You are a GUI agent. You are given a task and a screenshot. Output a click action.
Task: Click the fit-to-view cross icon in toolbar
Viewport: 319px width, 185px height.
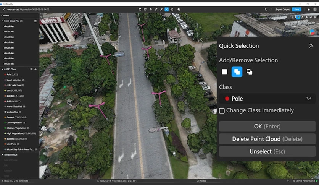(x=172, y=10)
